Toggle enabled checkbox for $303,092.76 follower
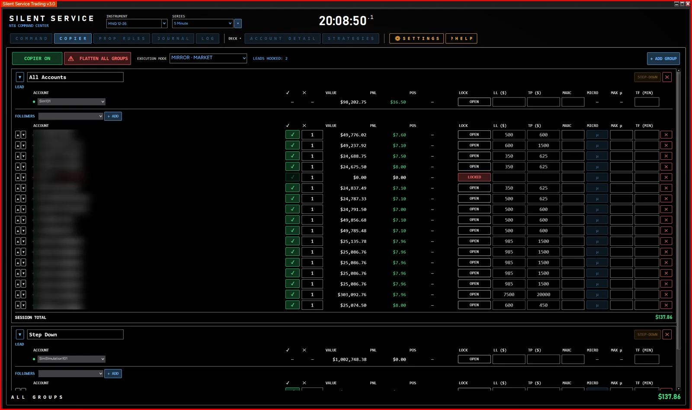 point(292,294)
